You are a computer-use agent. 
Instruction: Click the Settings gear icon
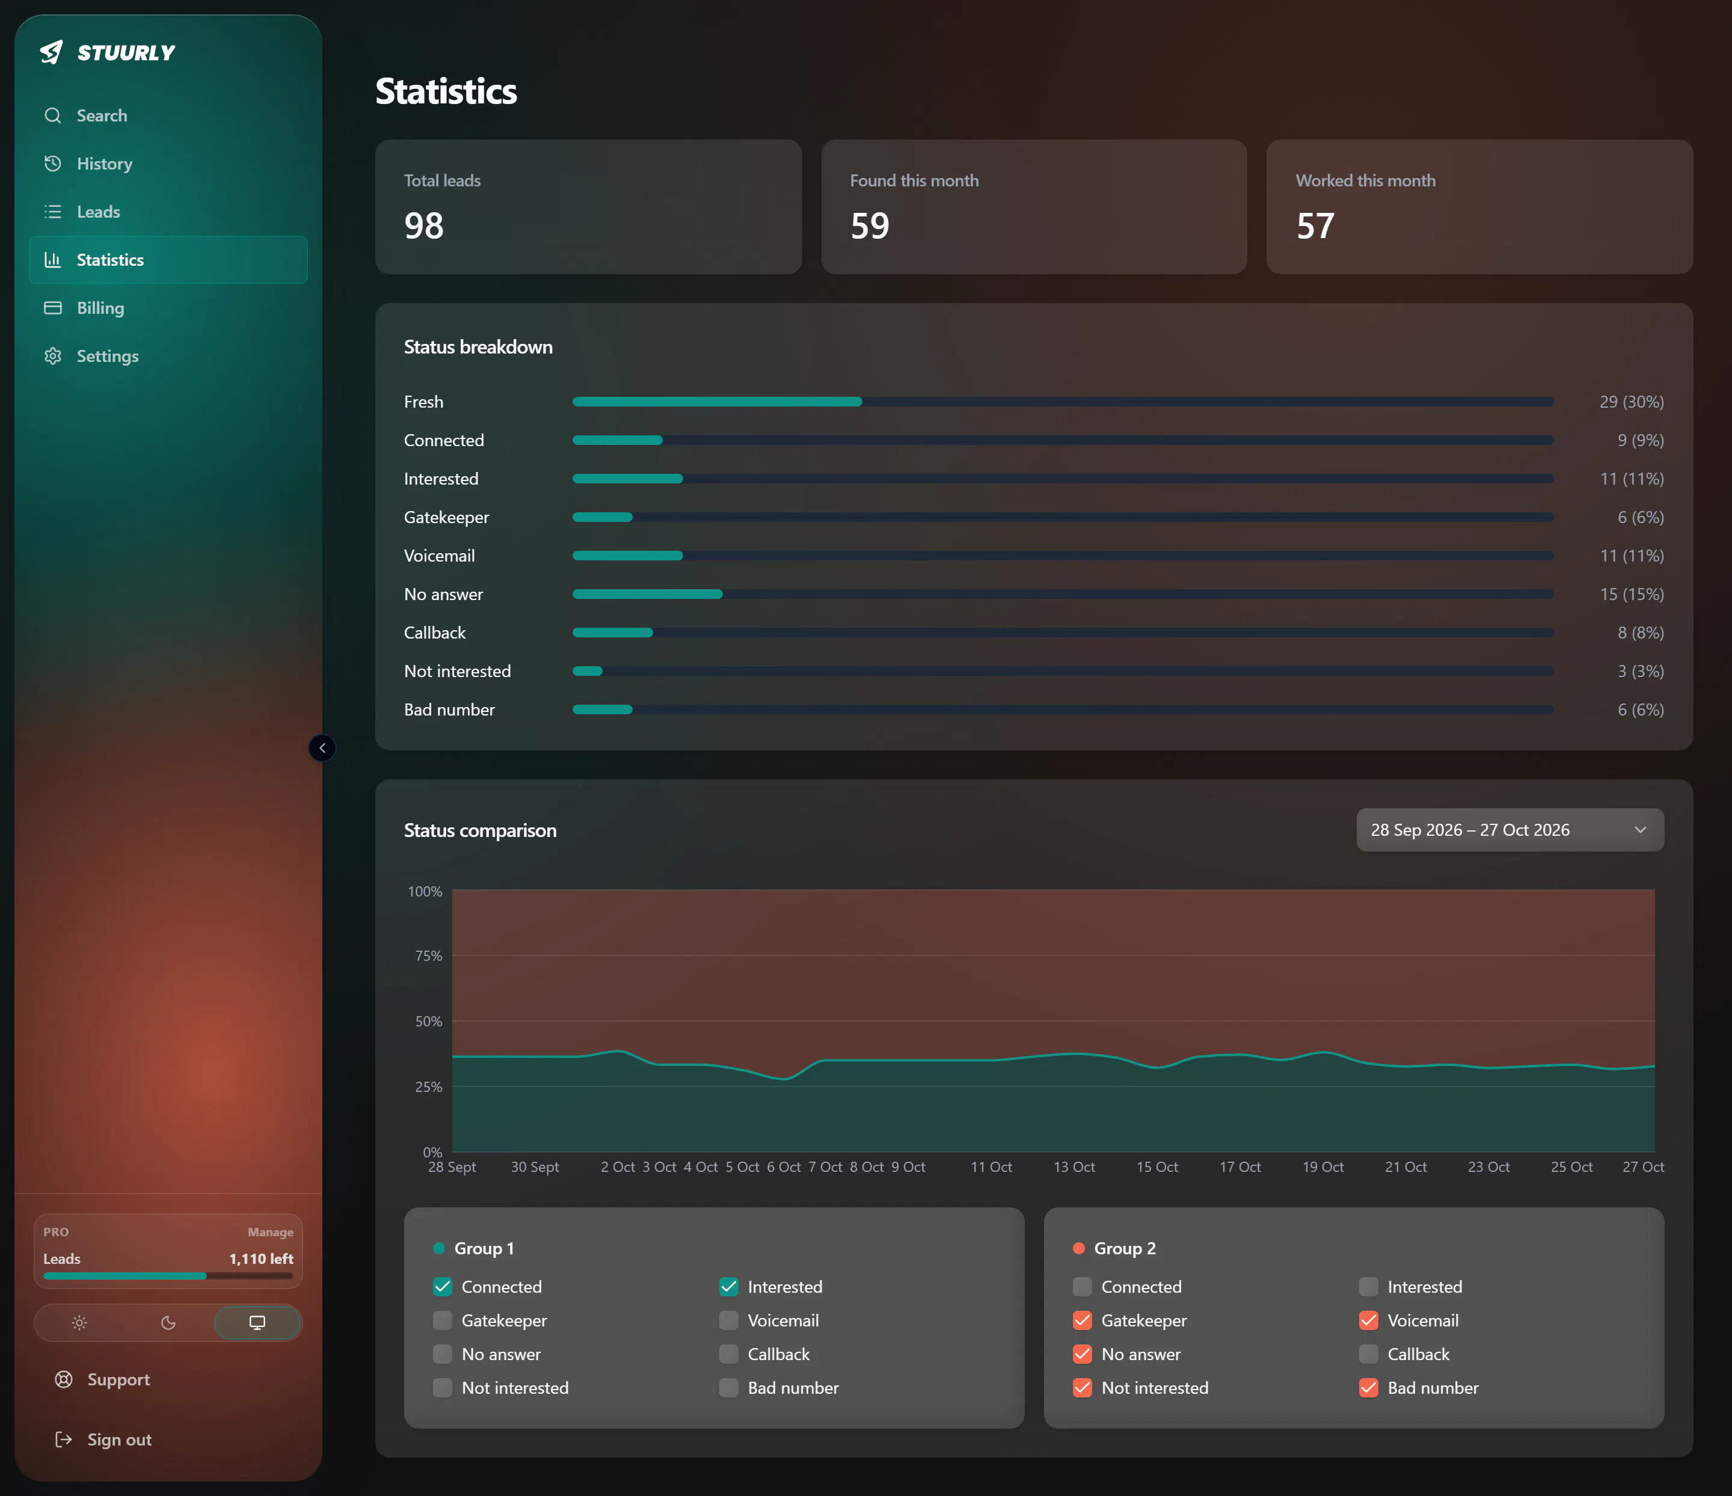point(53,356)
